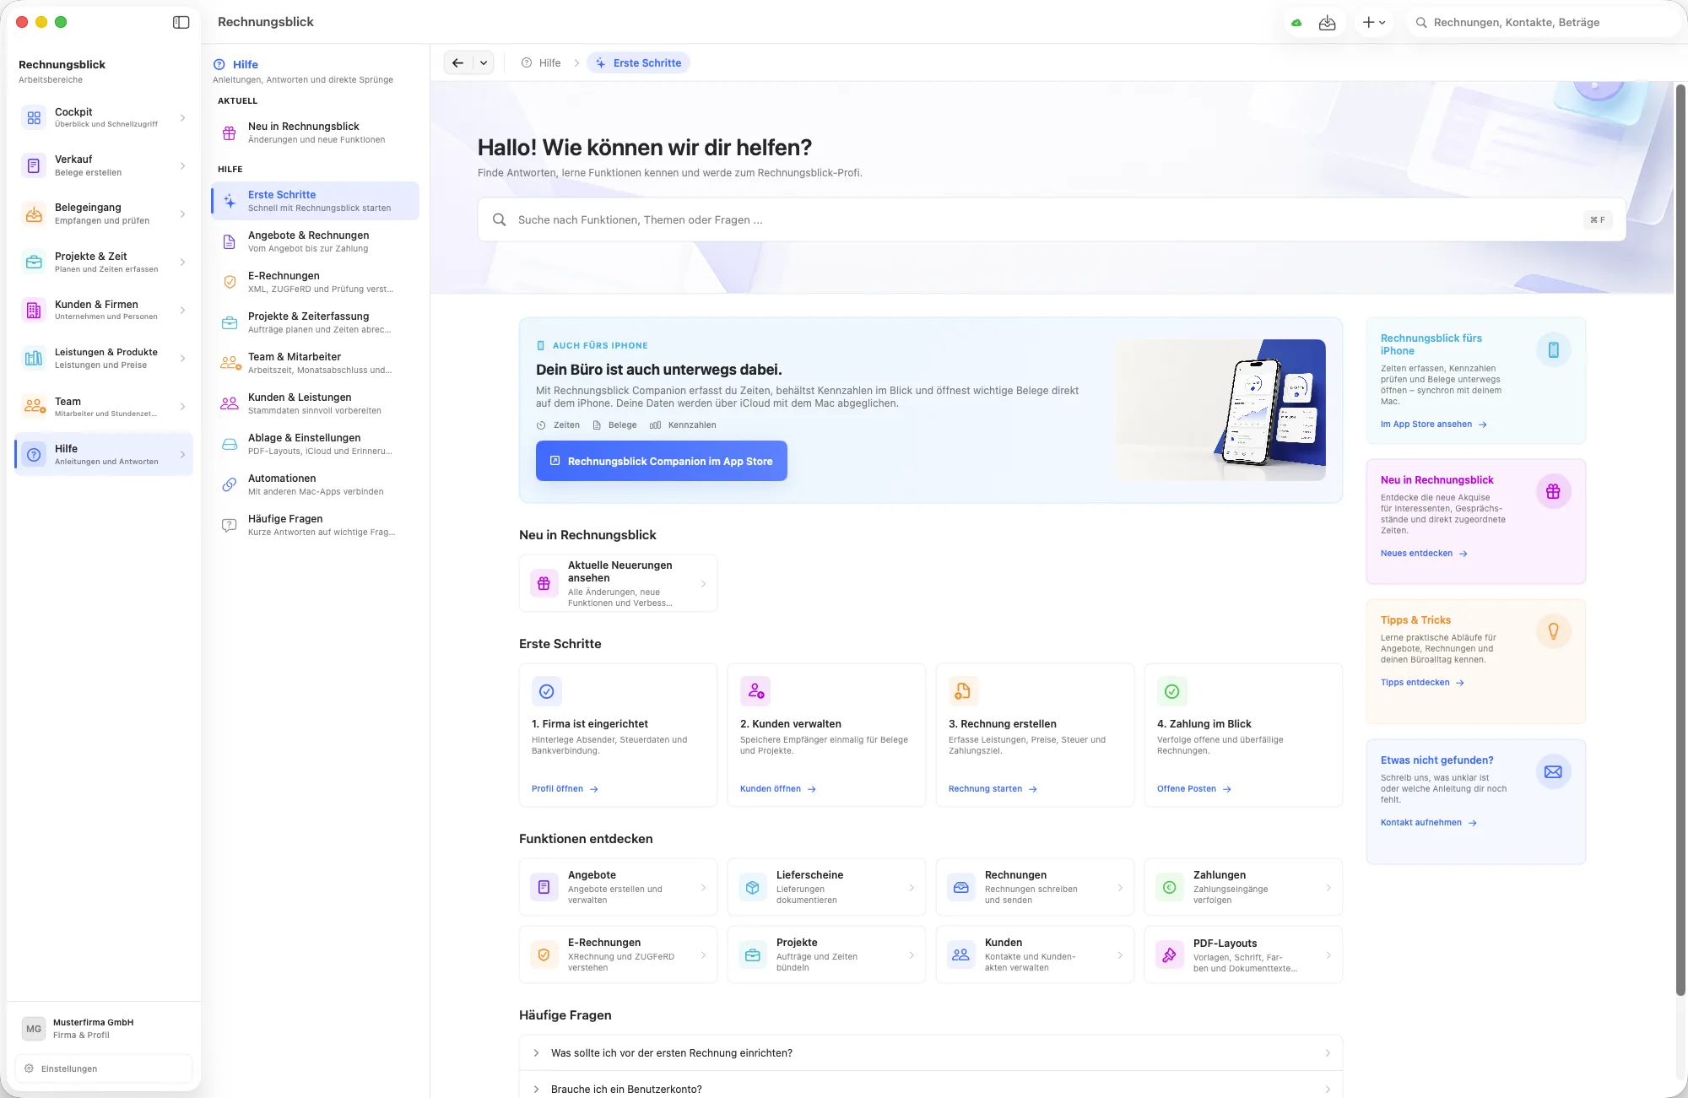
Task: Click Rechnungsblick Companion im App Store button
Action: (662, 461)
